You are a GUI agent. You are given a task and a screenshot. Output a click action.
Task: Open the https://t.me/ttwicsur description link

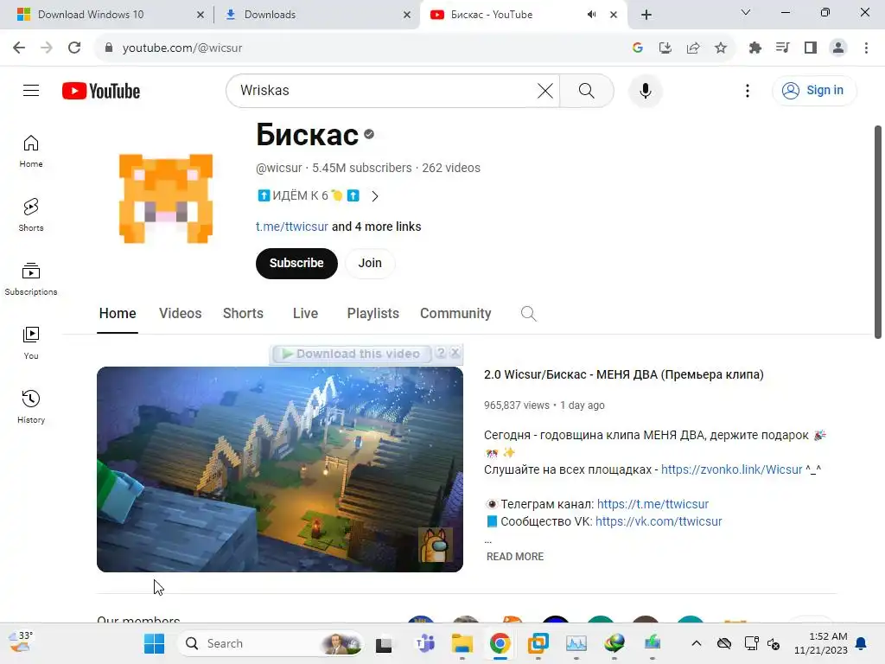[x=653, y=504]
